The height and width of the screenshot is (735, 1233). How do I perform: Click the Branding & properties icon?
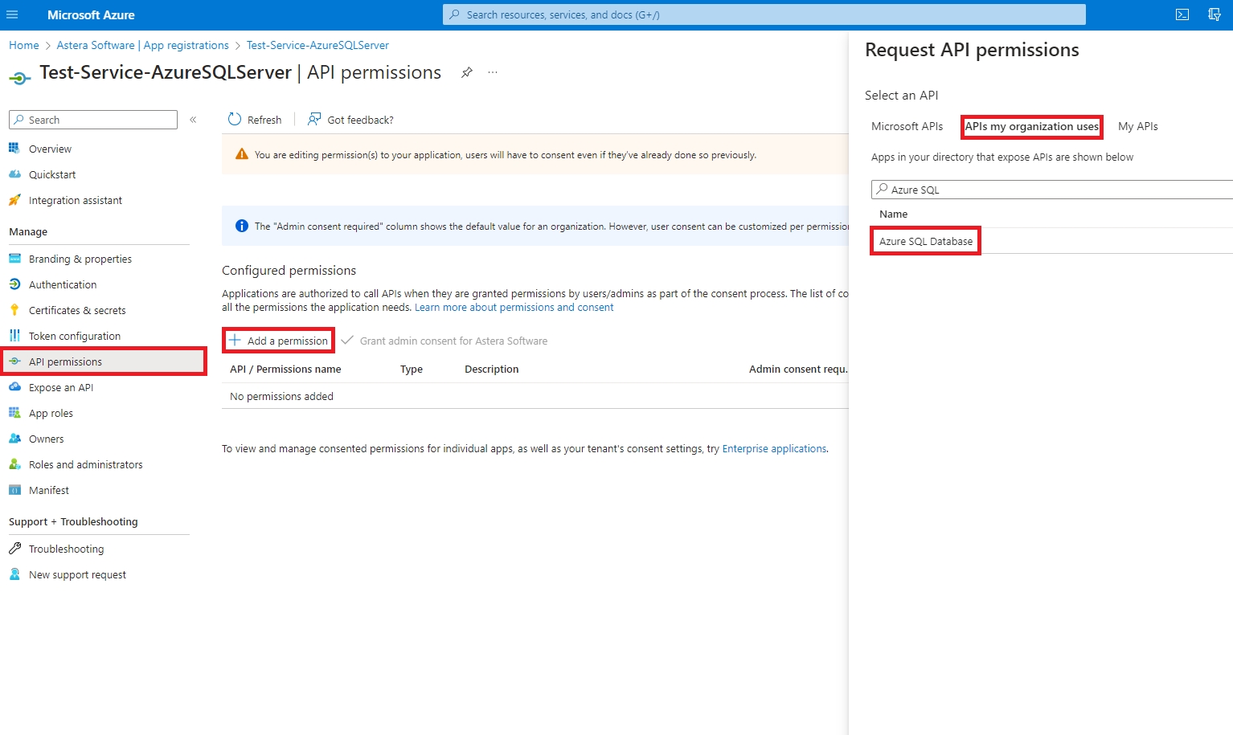[14, 259]
